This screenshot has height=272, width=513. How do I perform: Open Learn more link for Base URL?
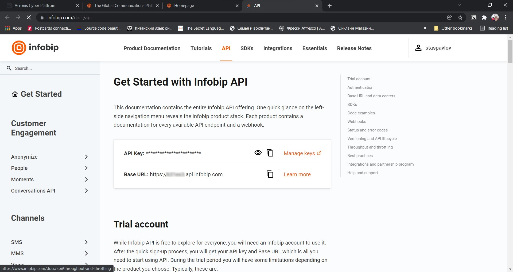pos(297,174)
